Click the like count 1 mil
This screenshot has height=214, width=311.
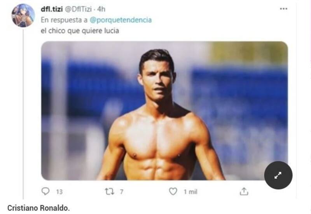190,192
